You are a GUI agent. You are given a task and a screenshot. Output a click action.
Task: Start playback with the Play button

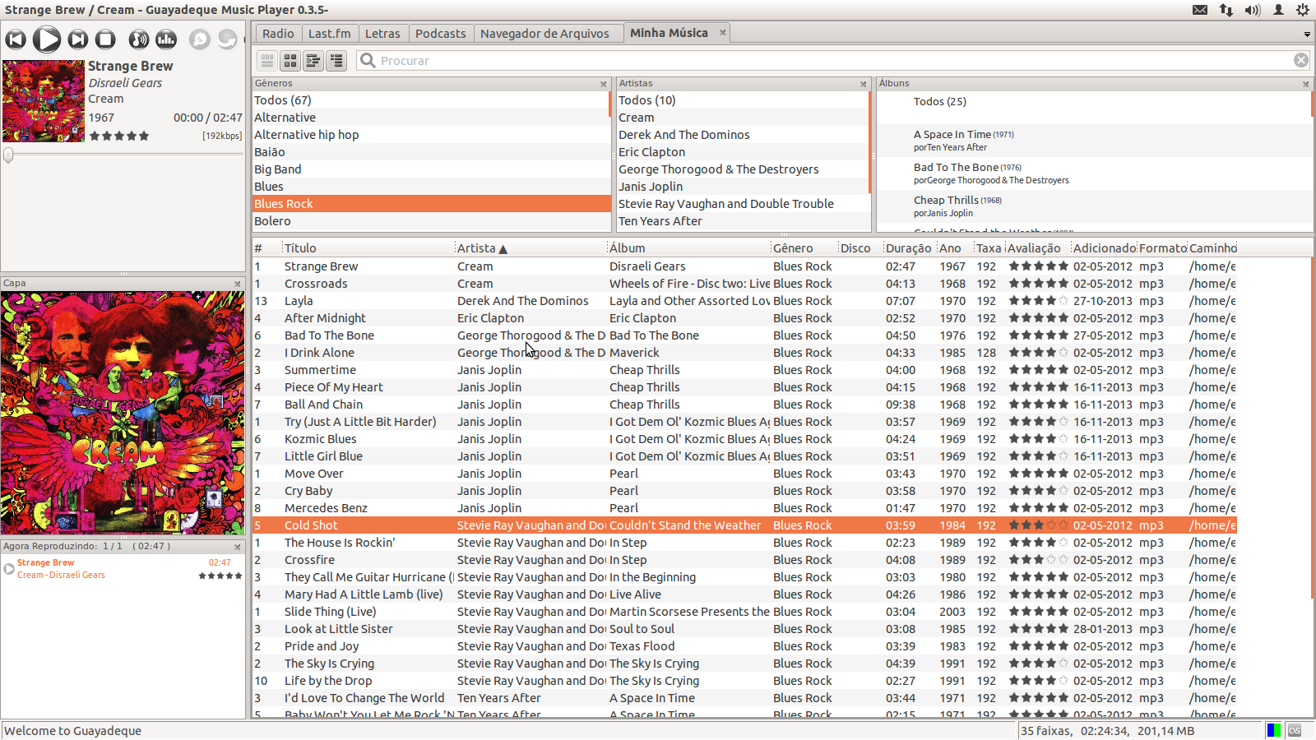(47, 39)
